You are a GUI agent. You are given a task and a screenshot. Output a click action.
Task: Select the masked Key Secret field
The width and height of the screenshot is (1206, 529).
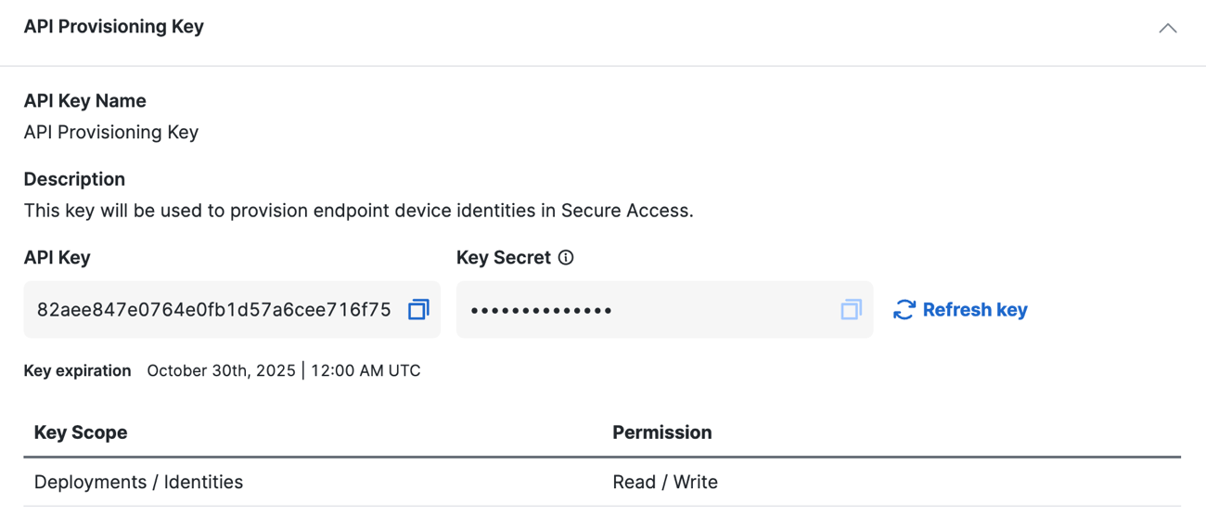pyautogui.click(x=664, y=309)
